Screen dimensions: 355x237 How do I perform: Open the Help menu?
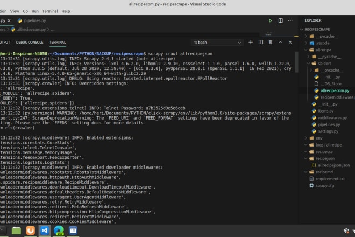click(x=66, y=11)
